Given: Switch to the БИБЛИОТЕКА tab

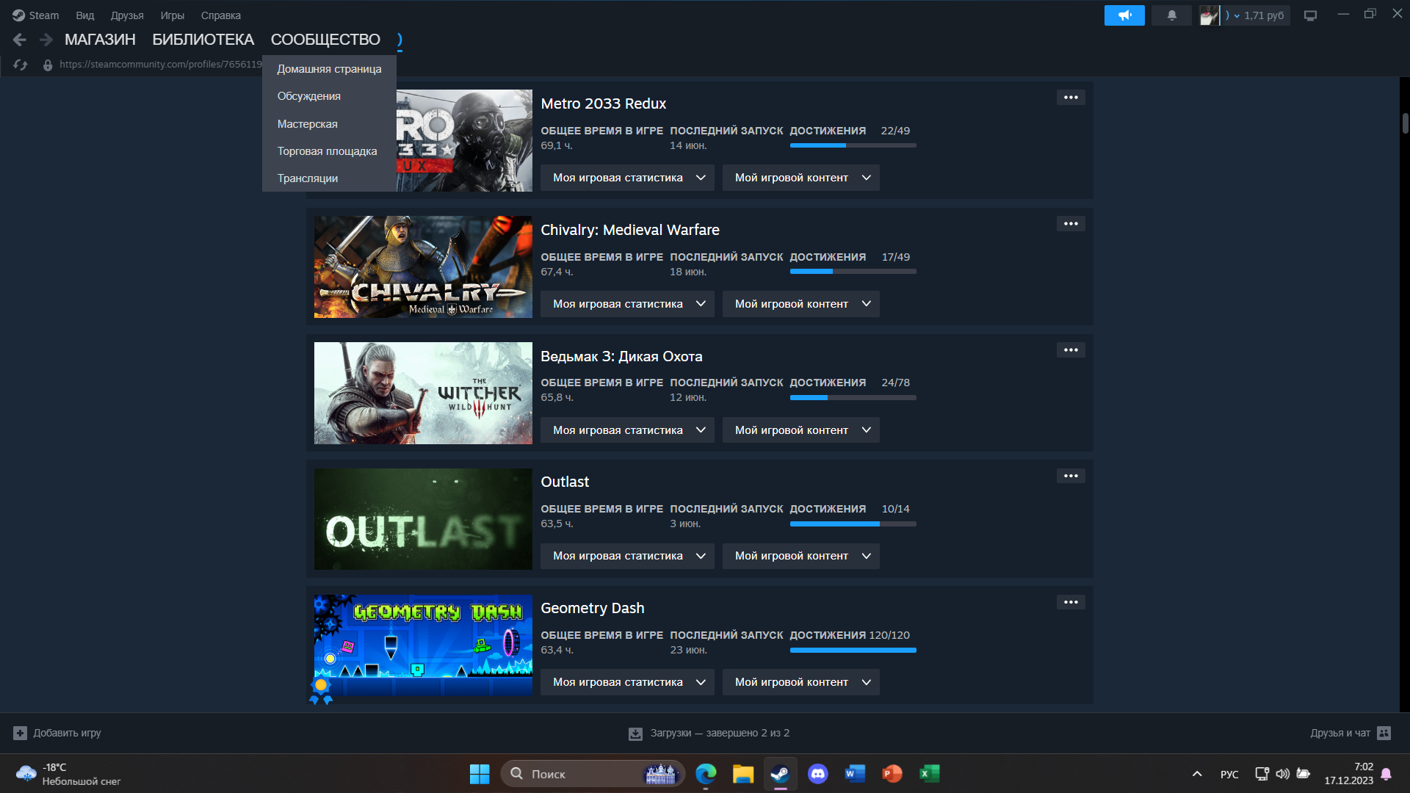Looking at the screenshot, I should pyautogui.click(x=203, y=40).
